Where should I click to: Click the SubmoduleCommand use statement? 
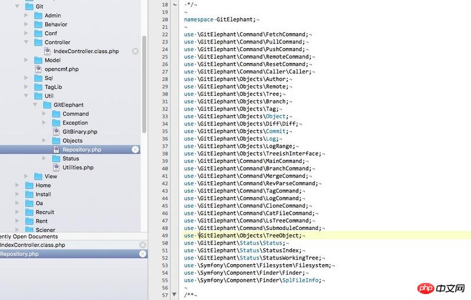coord(253,228)
